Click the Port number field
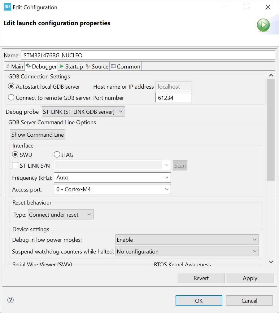Image resolution: width=279 pixels, height=313 pixels. 173,98
